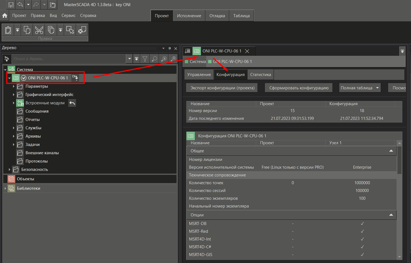
Task: Open the Статистика tab
Action: click(261, 75)
